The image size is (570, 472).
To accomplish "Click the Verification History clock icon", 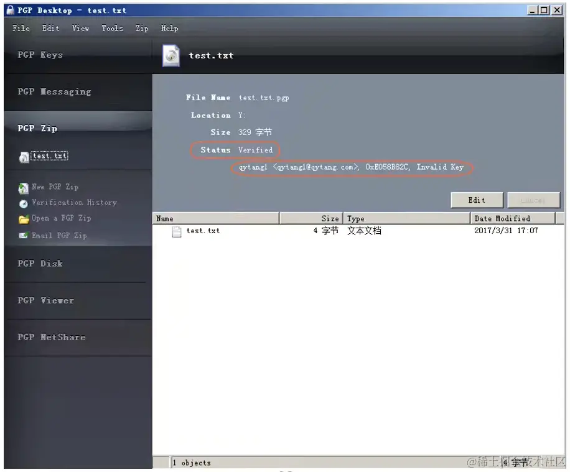I will point(24,204).
